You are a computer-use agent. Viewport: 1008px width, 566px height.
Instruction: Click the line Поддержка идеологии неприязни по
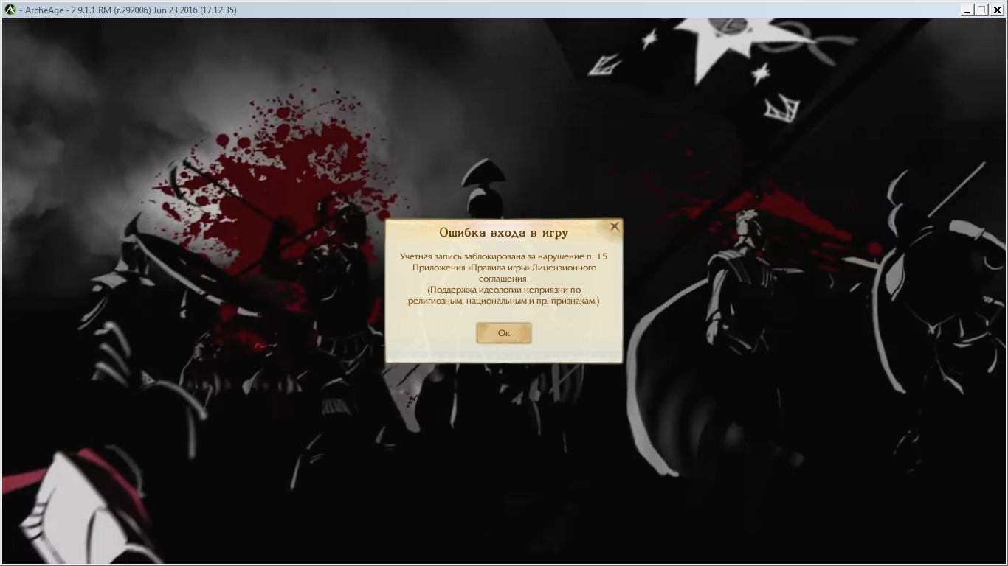point(504,290)
